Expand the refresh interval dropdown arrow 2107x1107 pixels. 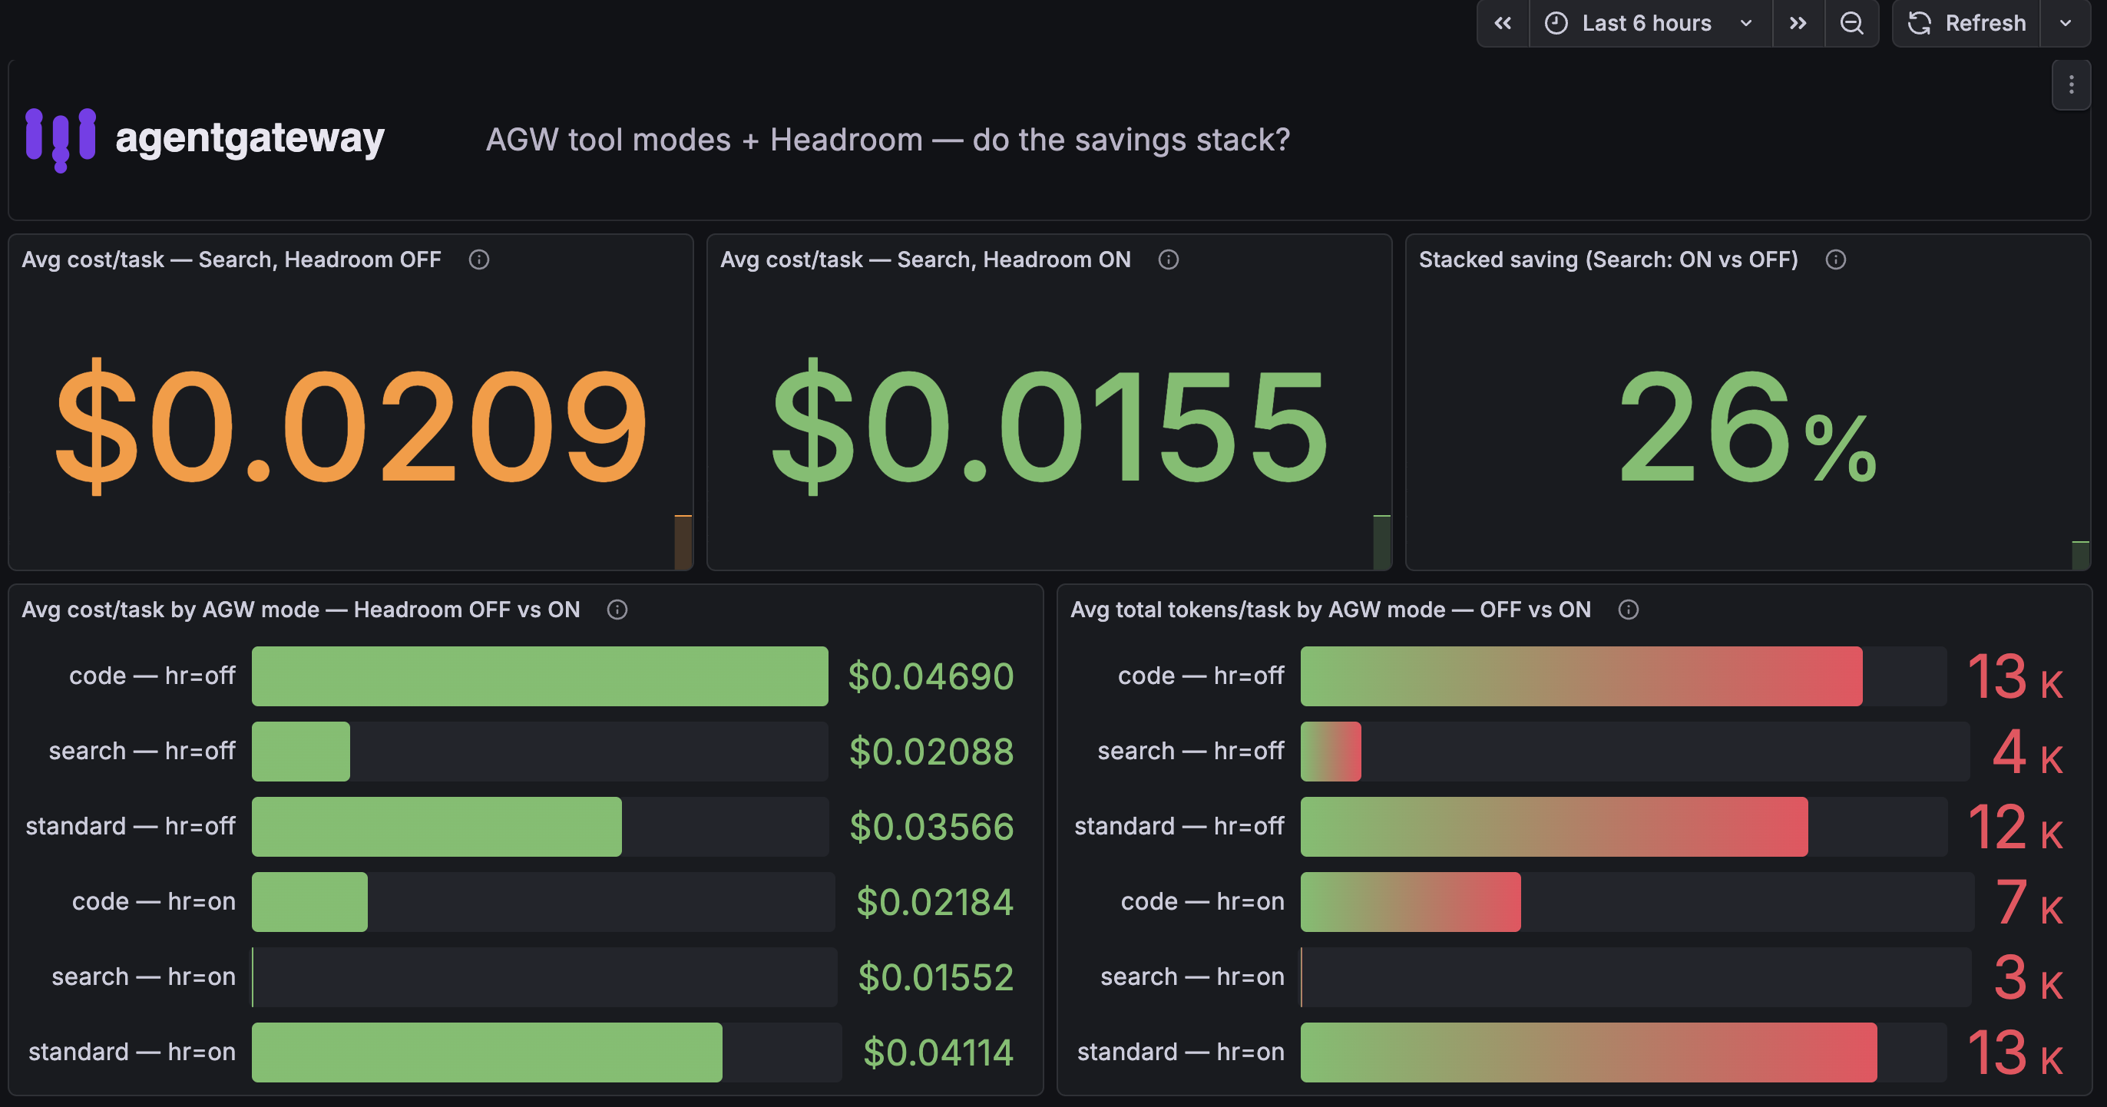2066,23
